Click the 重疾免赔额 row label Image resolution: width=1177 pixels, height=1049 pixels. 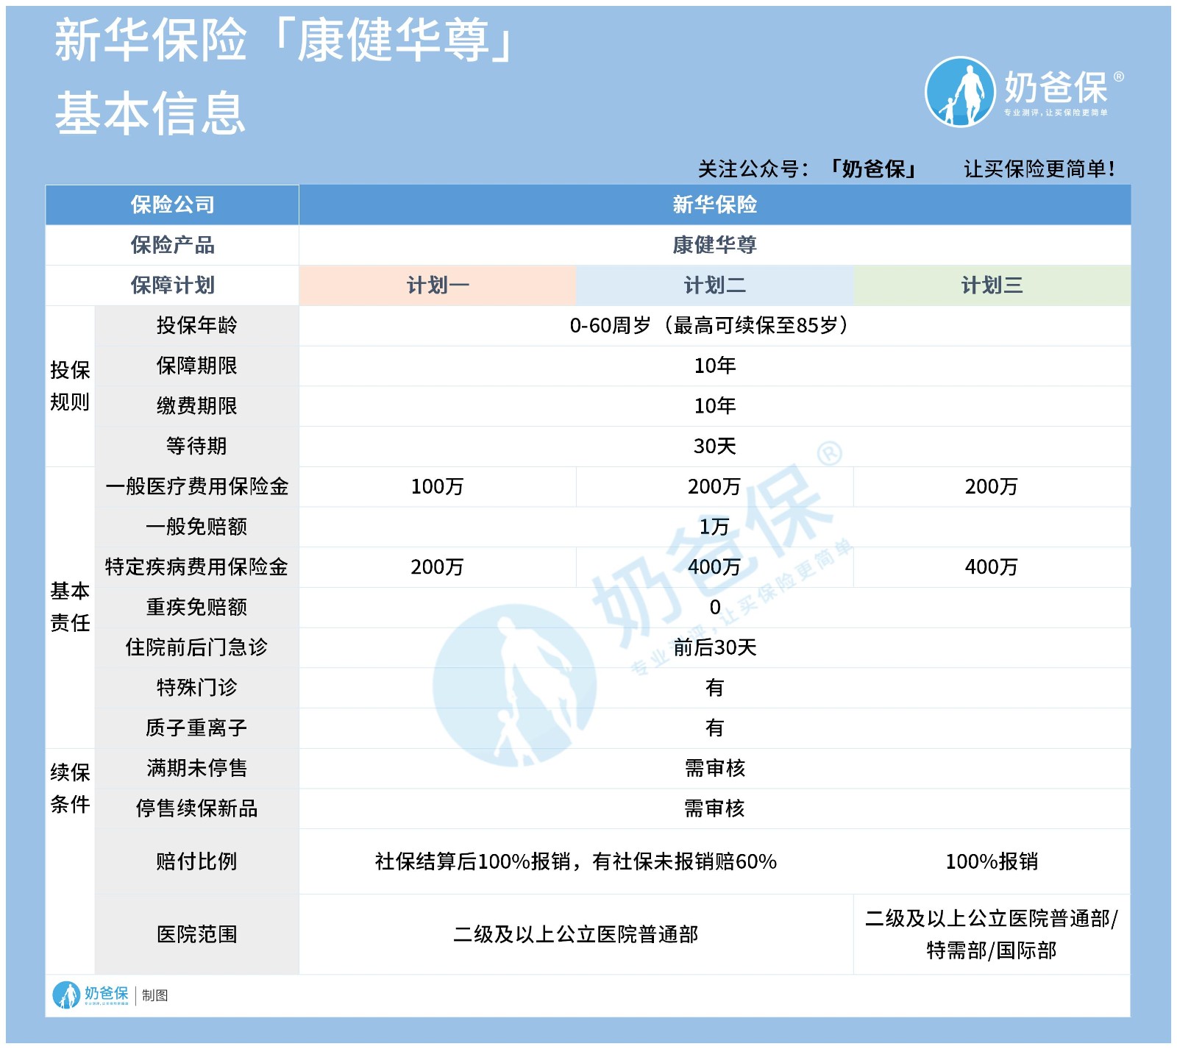click(x=196, y=608)
